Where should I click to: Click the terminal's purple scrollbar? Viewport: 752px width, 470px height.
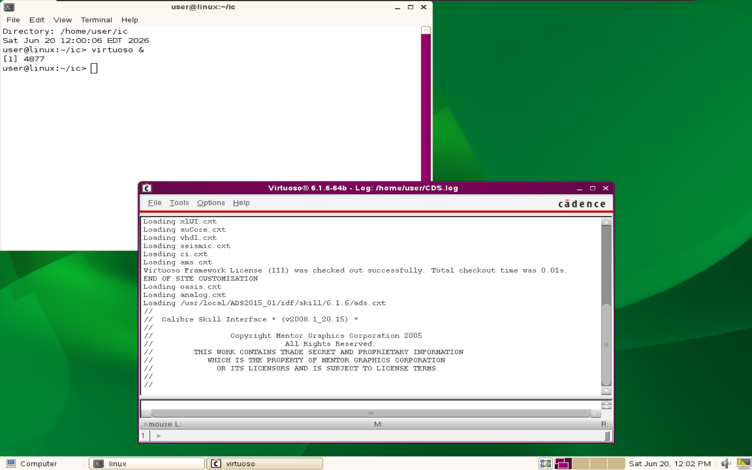point(426,108)
